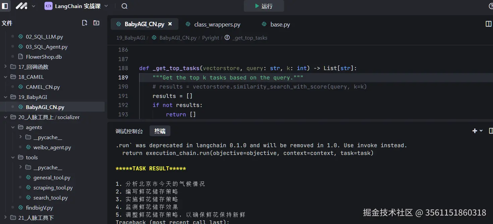Click the new folder icon in 文件 panel
Viewport: 493px width, 224px height.
tap(96, 23)
